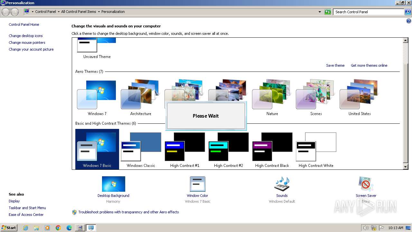Click the All Control Panel Items breadcrumb
This screenshot has width=412, height=232.
tap(79, 12)
